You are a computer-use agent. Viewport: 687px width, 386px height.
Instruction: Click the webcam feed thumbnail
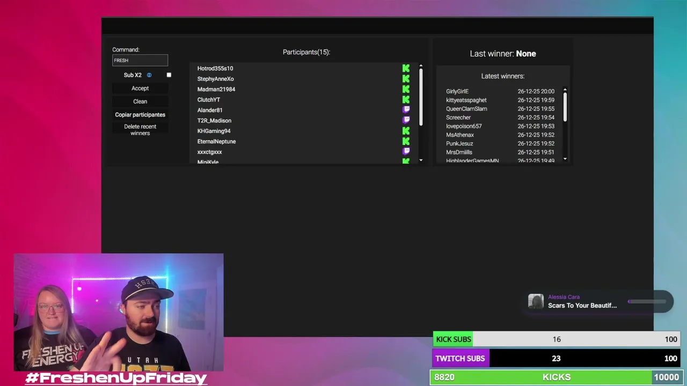click(119, 313)
